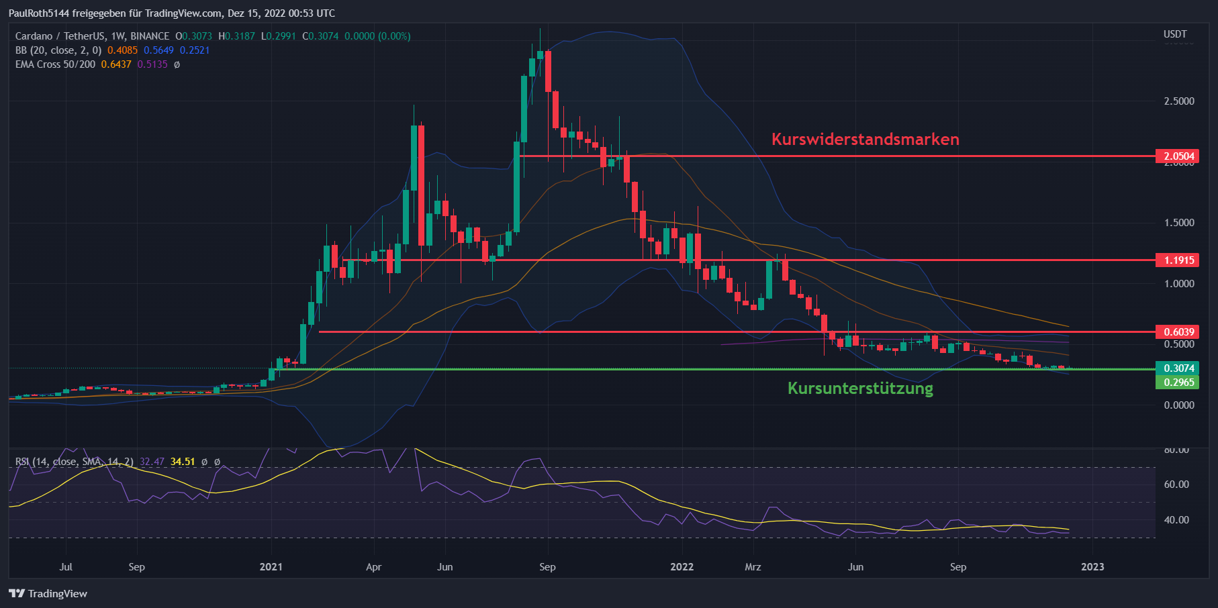Click the 2023 label on time axis

click(1092, 567)
